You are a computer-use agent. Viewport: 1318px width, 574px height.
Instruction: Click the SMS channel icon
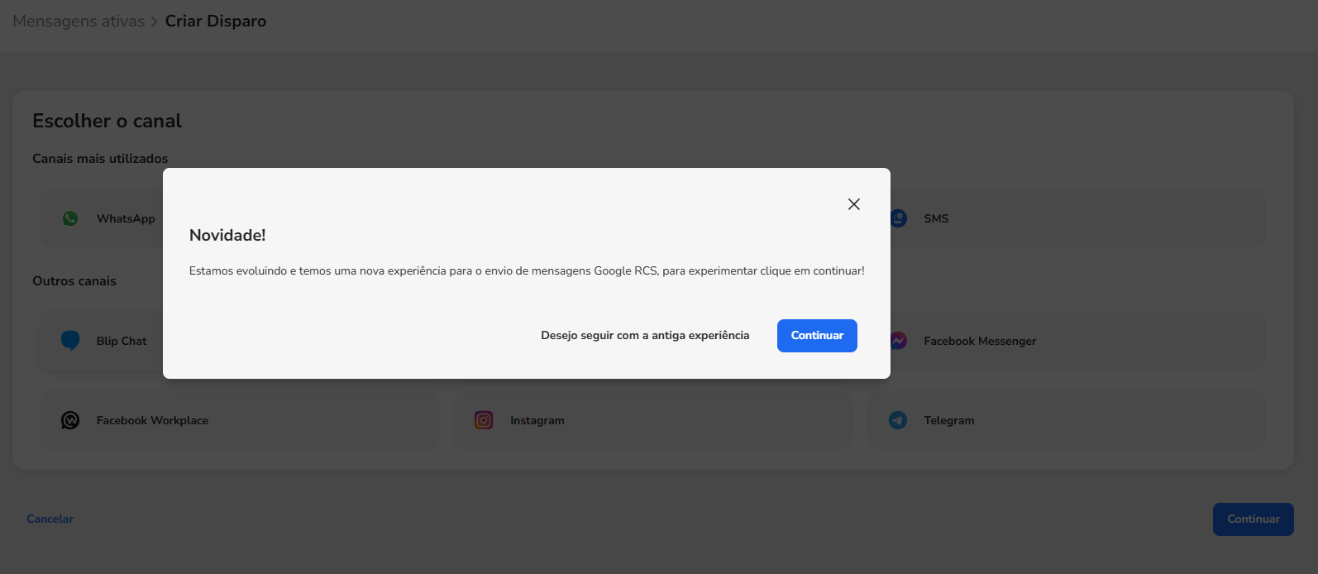(x=899, y=218)
